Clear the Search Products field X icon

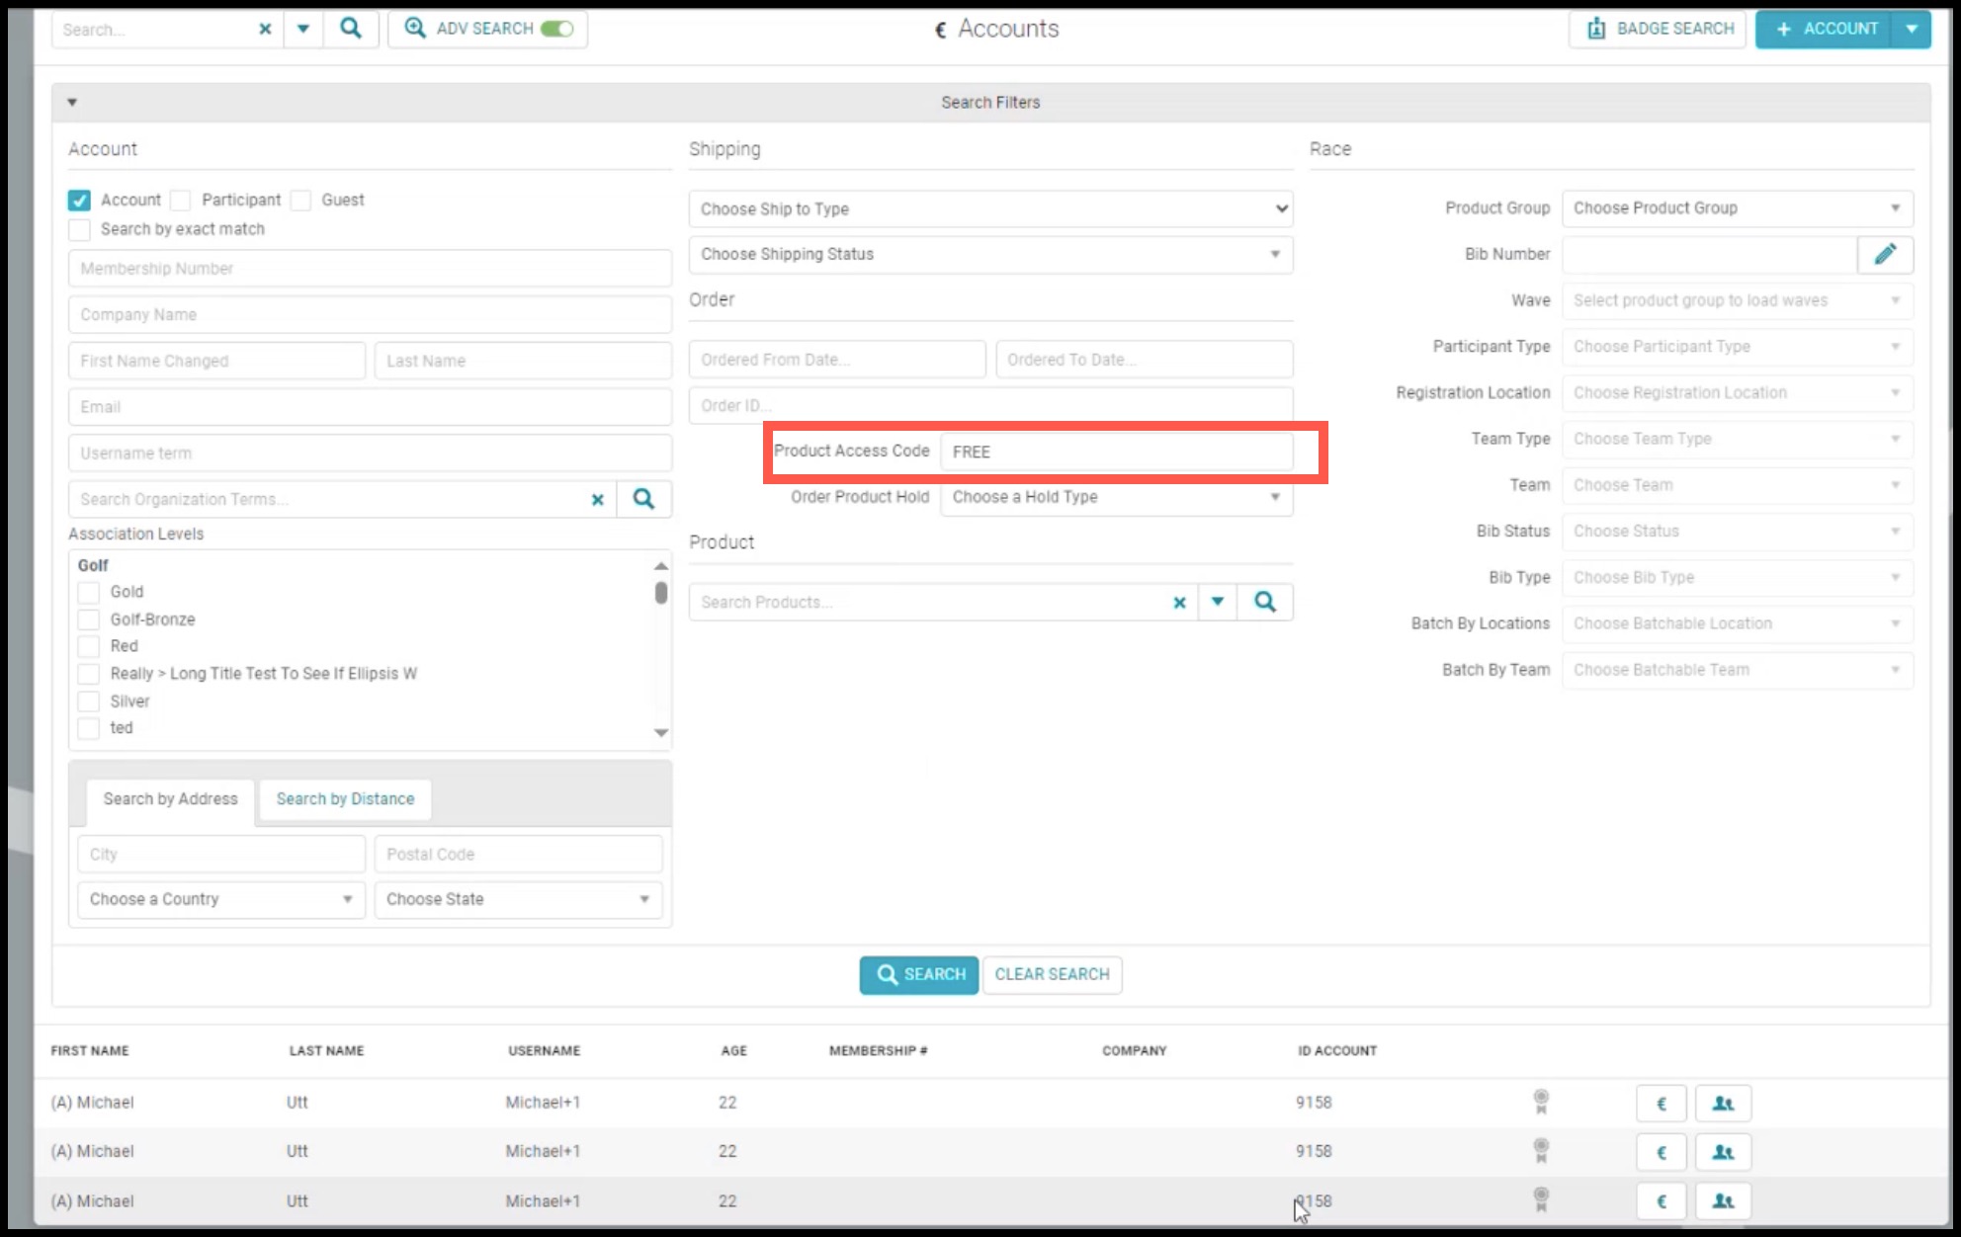[x=1179, y=602]
